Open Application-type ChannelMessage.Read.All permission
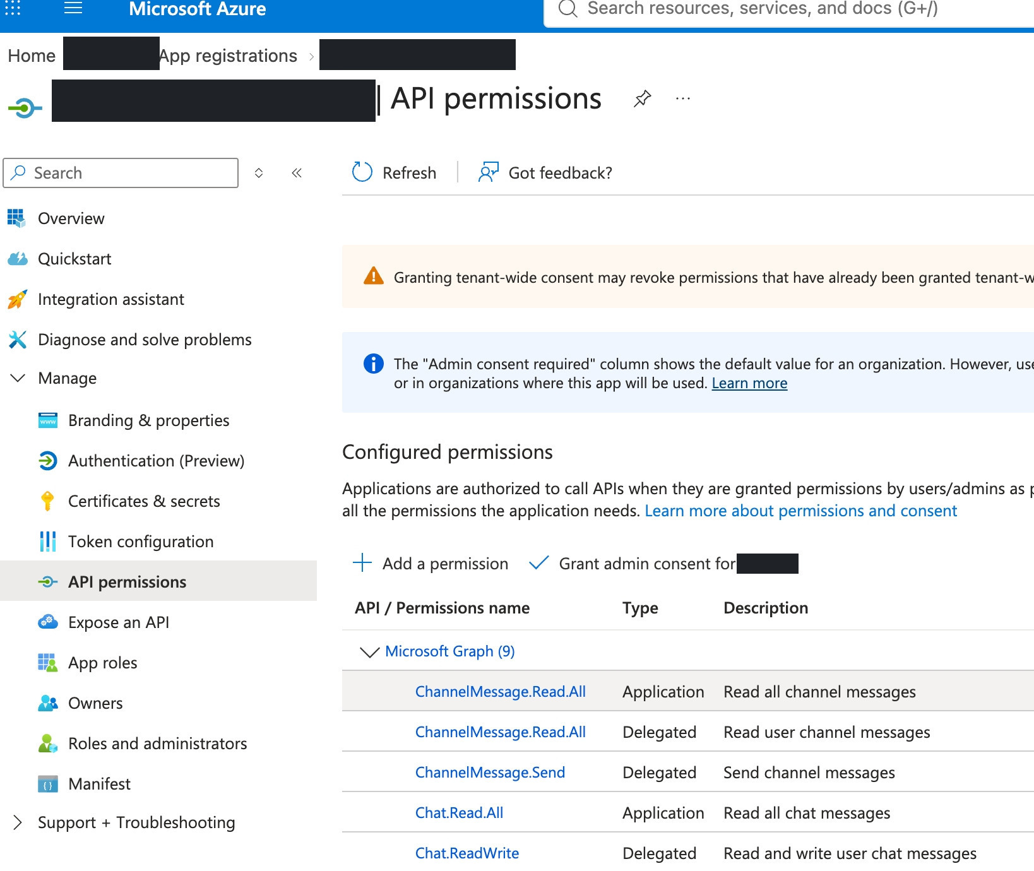Viewport: 1034px width, 871px height. coord(500,692)
